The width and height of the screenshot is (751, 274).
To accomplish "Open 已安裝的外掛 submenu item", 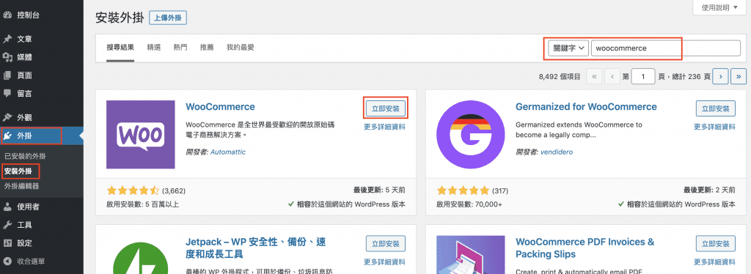I will click(26, 156).
